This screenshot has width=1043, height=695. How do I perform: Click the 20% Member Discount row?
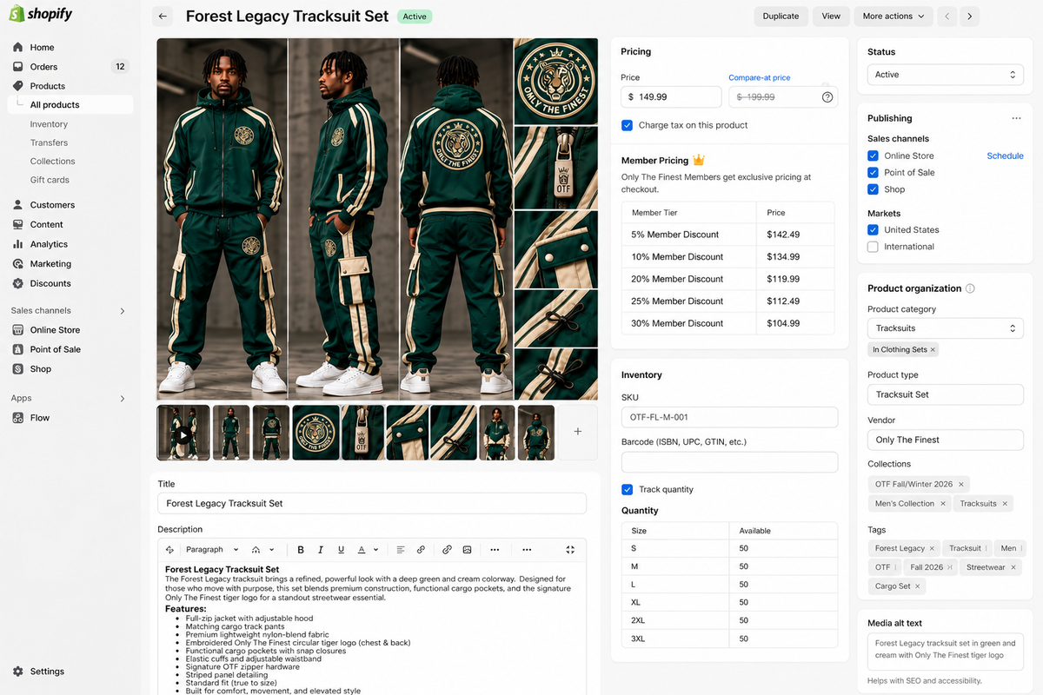727,279
